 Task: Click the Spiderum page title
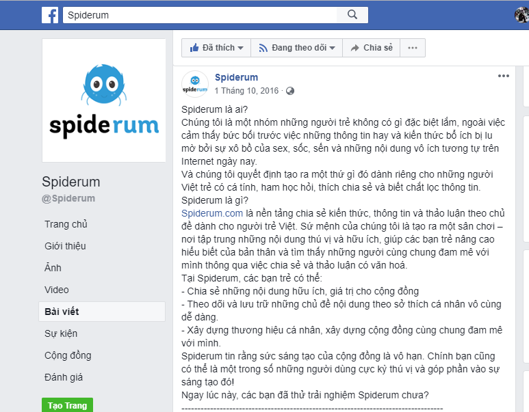[71, 182]
